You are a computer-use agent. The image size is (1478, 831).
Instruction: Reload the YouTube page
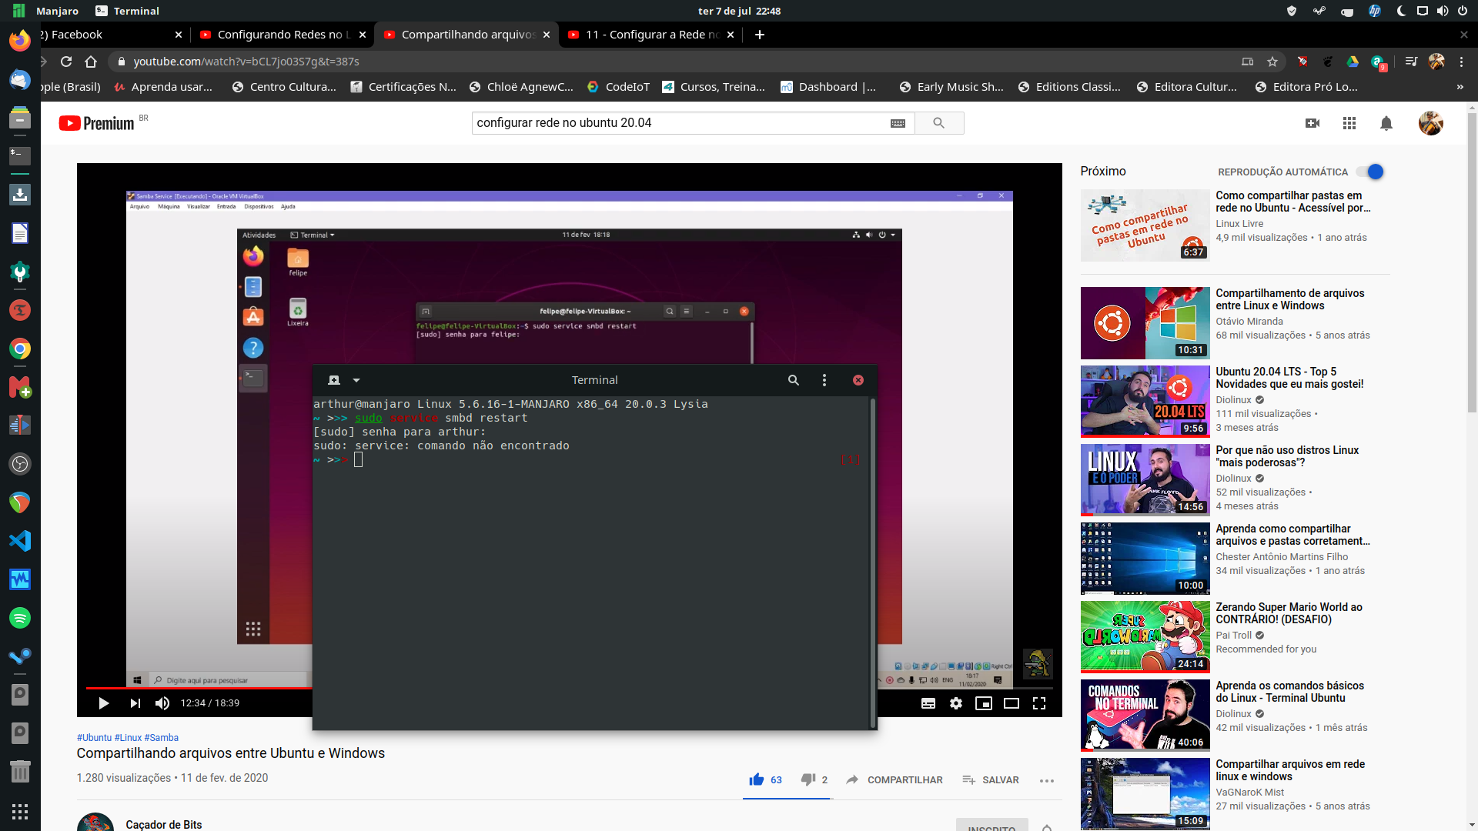66,62
